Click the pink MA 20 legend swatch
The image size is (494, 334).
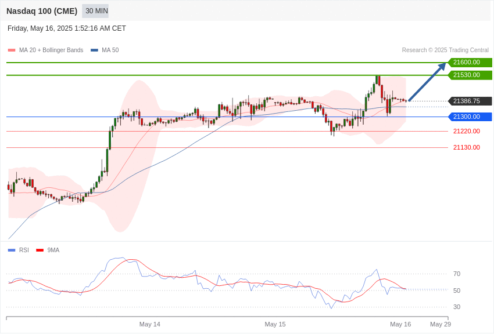12,50
